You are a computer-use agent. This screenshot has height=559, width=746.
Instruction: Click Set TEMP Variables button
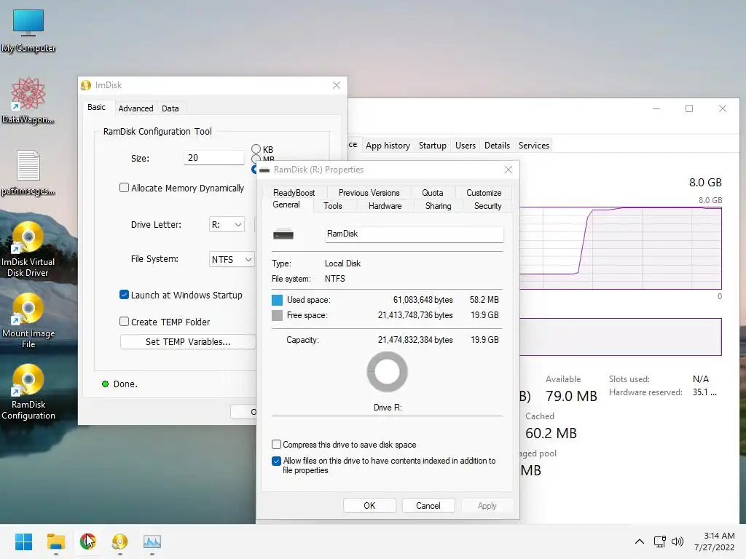click(188, 342)
